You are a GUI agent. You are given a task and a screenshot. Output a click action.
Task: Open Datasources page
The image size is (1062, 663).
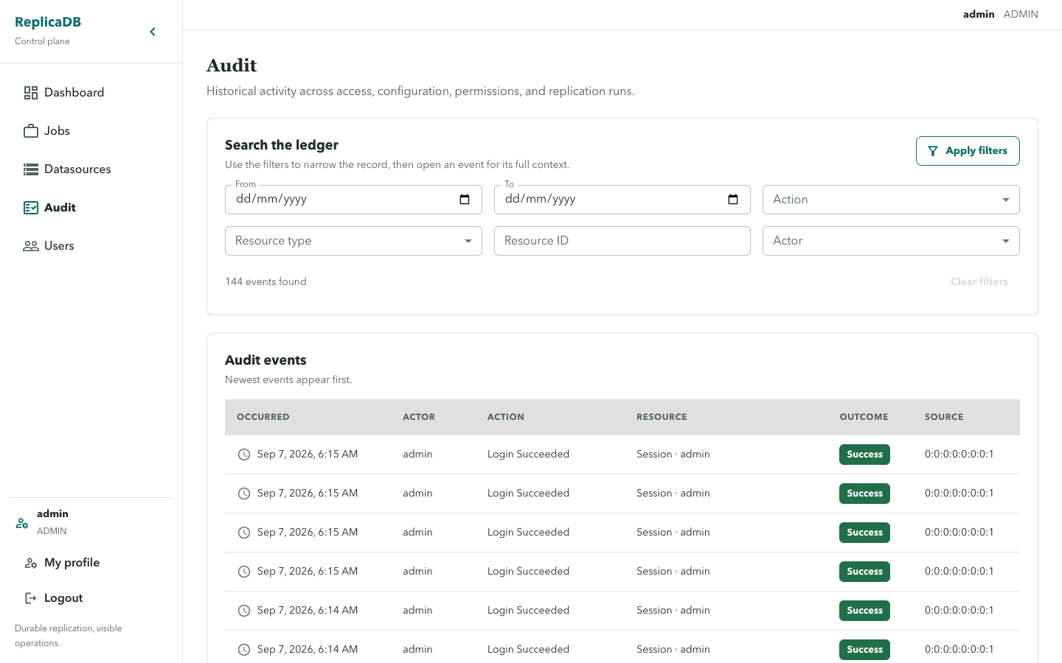pos(91,169)
